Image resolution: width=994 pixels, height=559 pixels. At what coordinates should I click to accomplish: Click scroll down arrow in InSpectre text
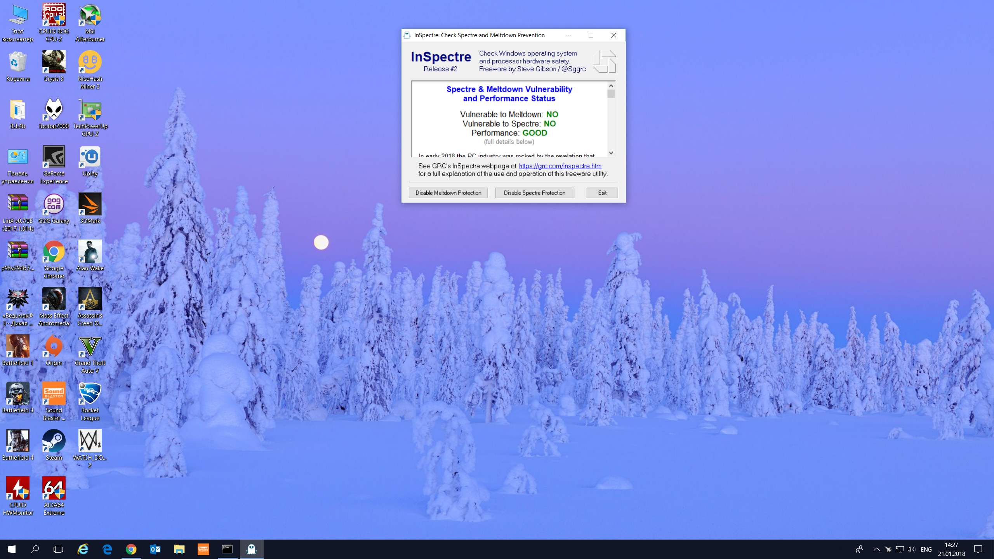[x=611, y=153]
